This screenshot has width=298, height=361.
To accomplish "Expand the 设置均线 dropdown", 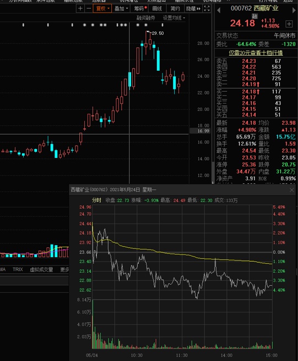I will [174, 18].
